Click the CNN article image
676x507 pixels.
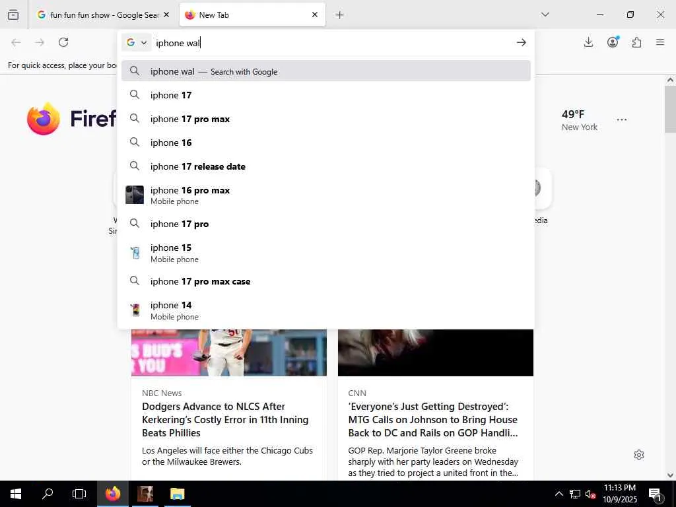click(x=436, y=353)
